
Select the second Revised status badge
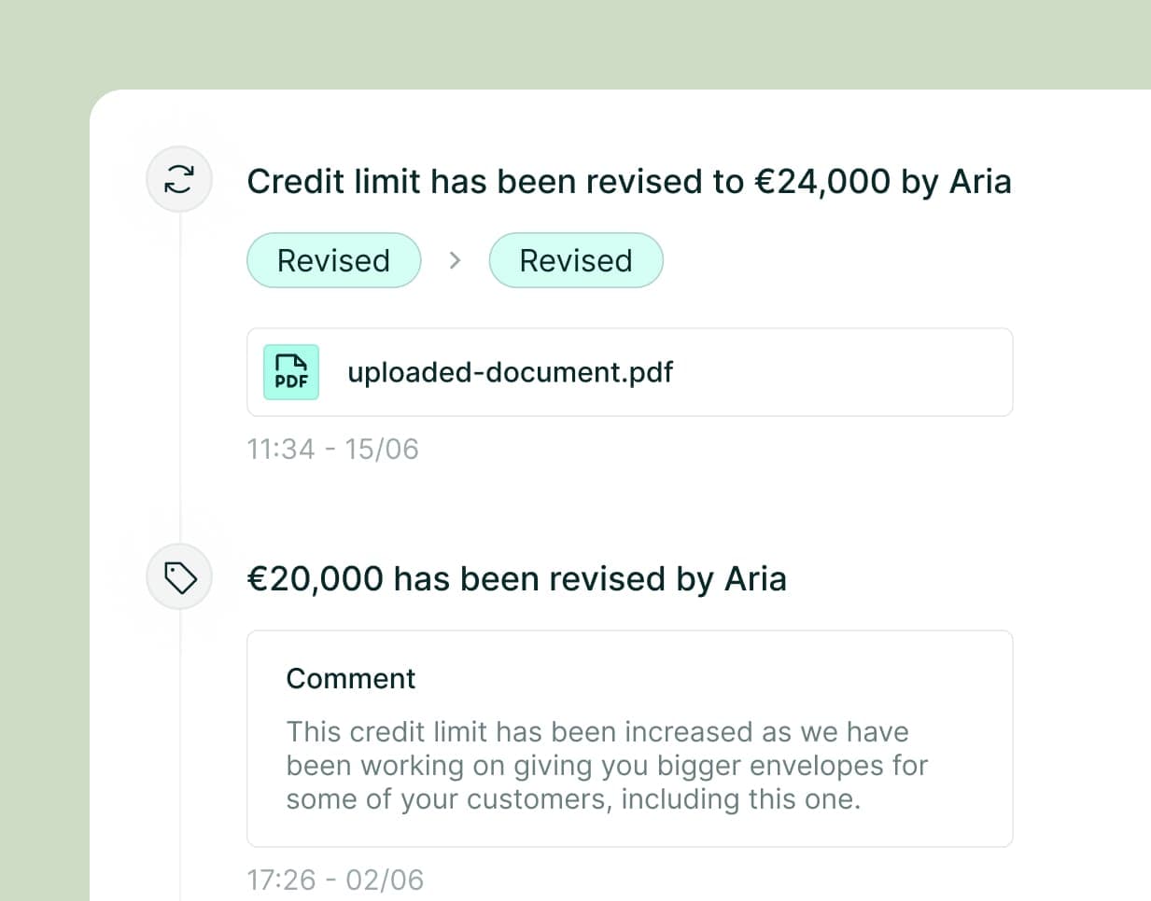(575, 260)
